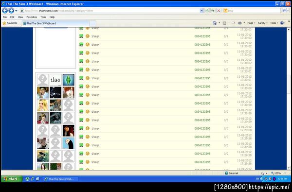The width and height of the screenshot is (292, 192).
Task: Select the Thai The Sims 3 Webboard tab
Action: click(55, 23)
